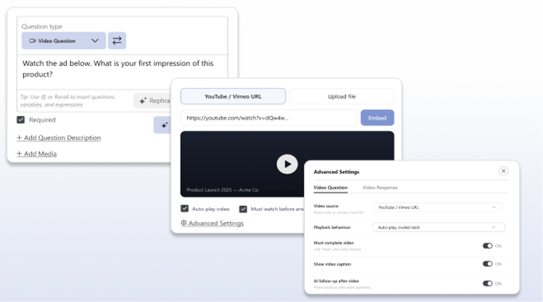Image resolution: width=543 pixels, height=302 pixels.
Task: Open the Video Question type dropdown
Action: click(64, 41)
